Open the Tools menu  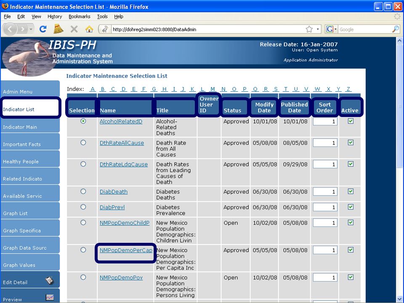click(x=102, y=16)
